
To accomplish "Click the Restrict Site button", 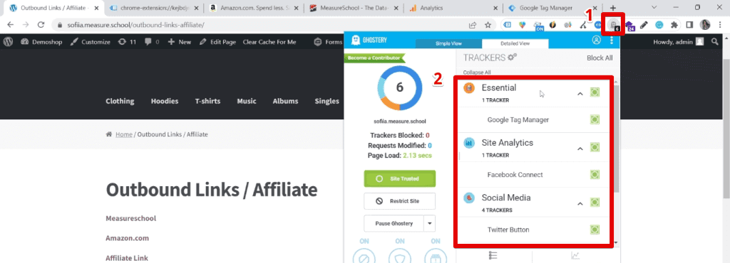I will coord(399,201).
